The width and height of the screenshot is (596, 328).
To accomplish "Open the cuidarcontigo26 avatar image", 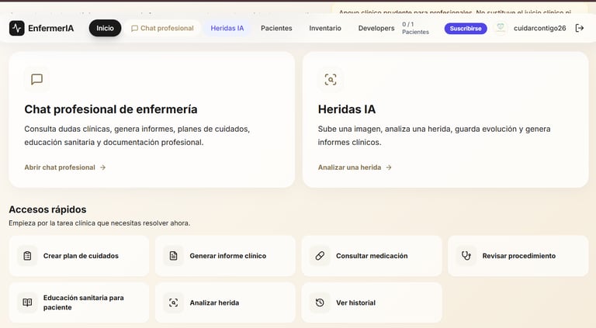I will (x=501, y=28).
